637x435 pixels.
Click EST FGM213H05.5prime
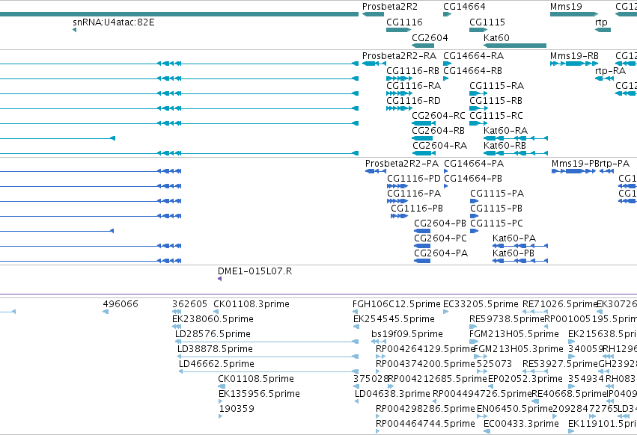(x=514, y=334)
